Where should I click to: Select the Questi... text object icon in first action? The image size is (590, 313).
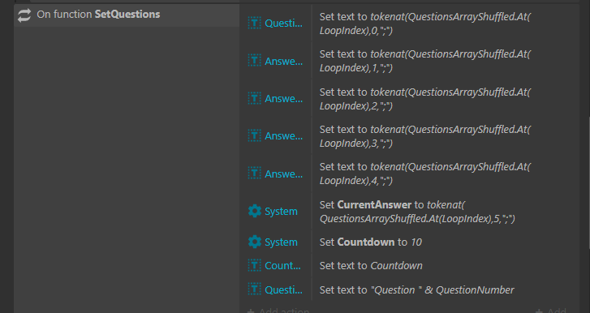coord(254,24)
